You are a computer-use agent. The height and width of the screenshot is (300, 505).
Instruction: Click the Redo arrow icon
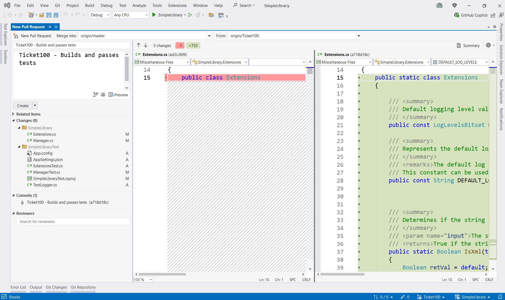coord(77,15)
